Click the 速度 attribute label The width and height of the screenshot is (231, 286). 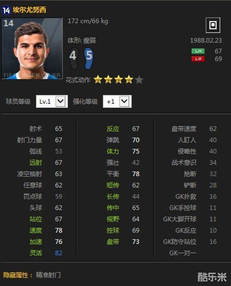point(36,230)
